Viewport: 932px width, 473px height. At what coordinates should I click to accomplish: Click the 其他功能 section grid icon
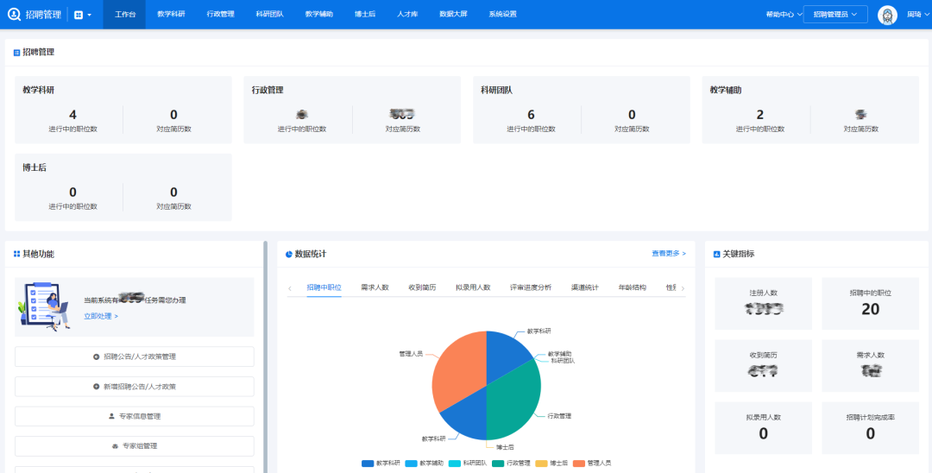16,255
